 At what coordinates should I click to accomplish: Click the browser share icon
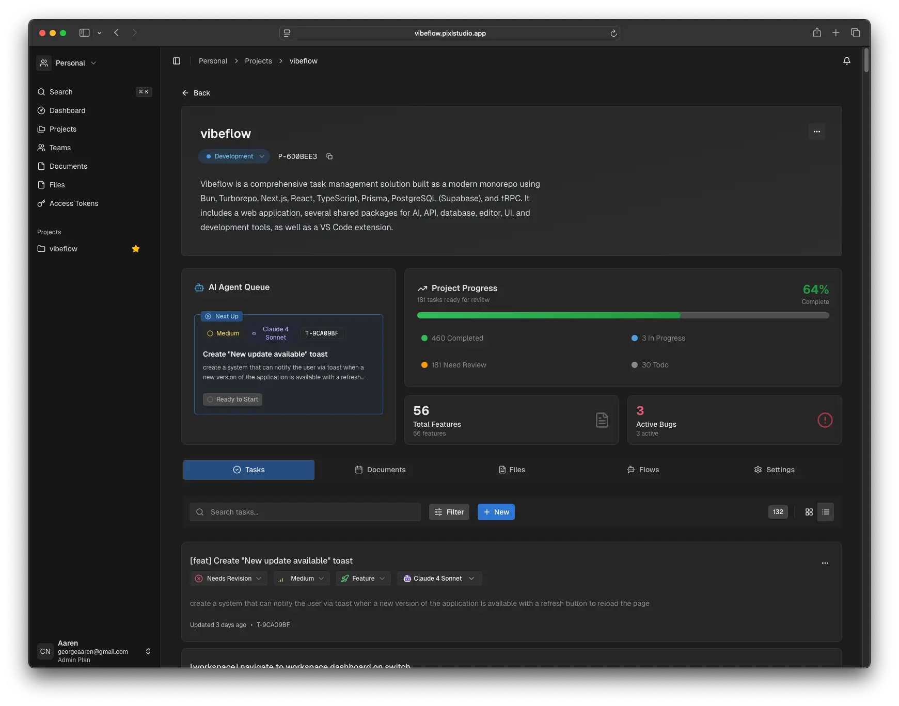click(x=817, y=33)
